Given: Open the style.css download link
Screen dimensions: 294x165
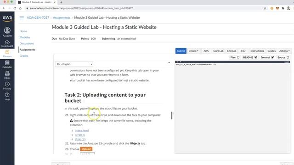Looking at the screenshot, I should 80,139.
